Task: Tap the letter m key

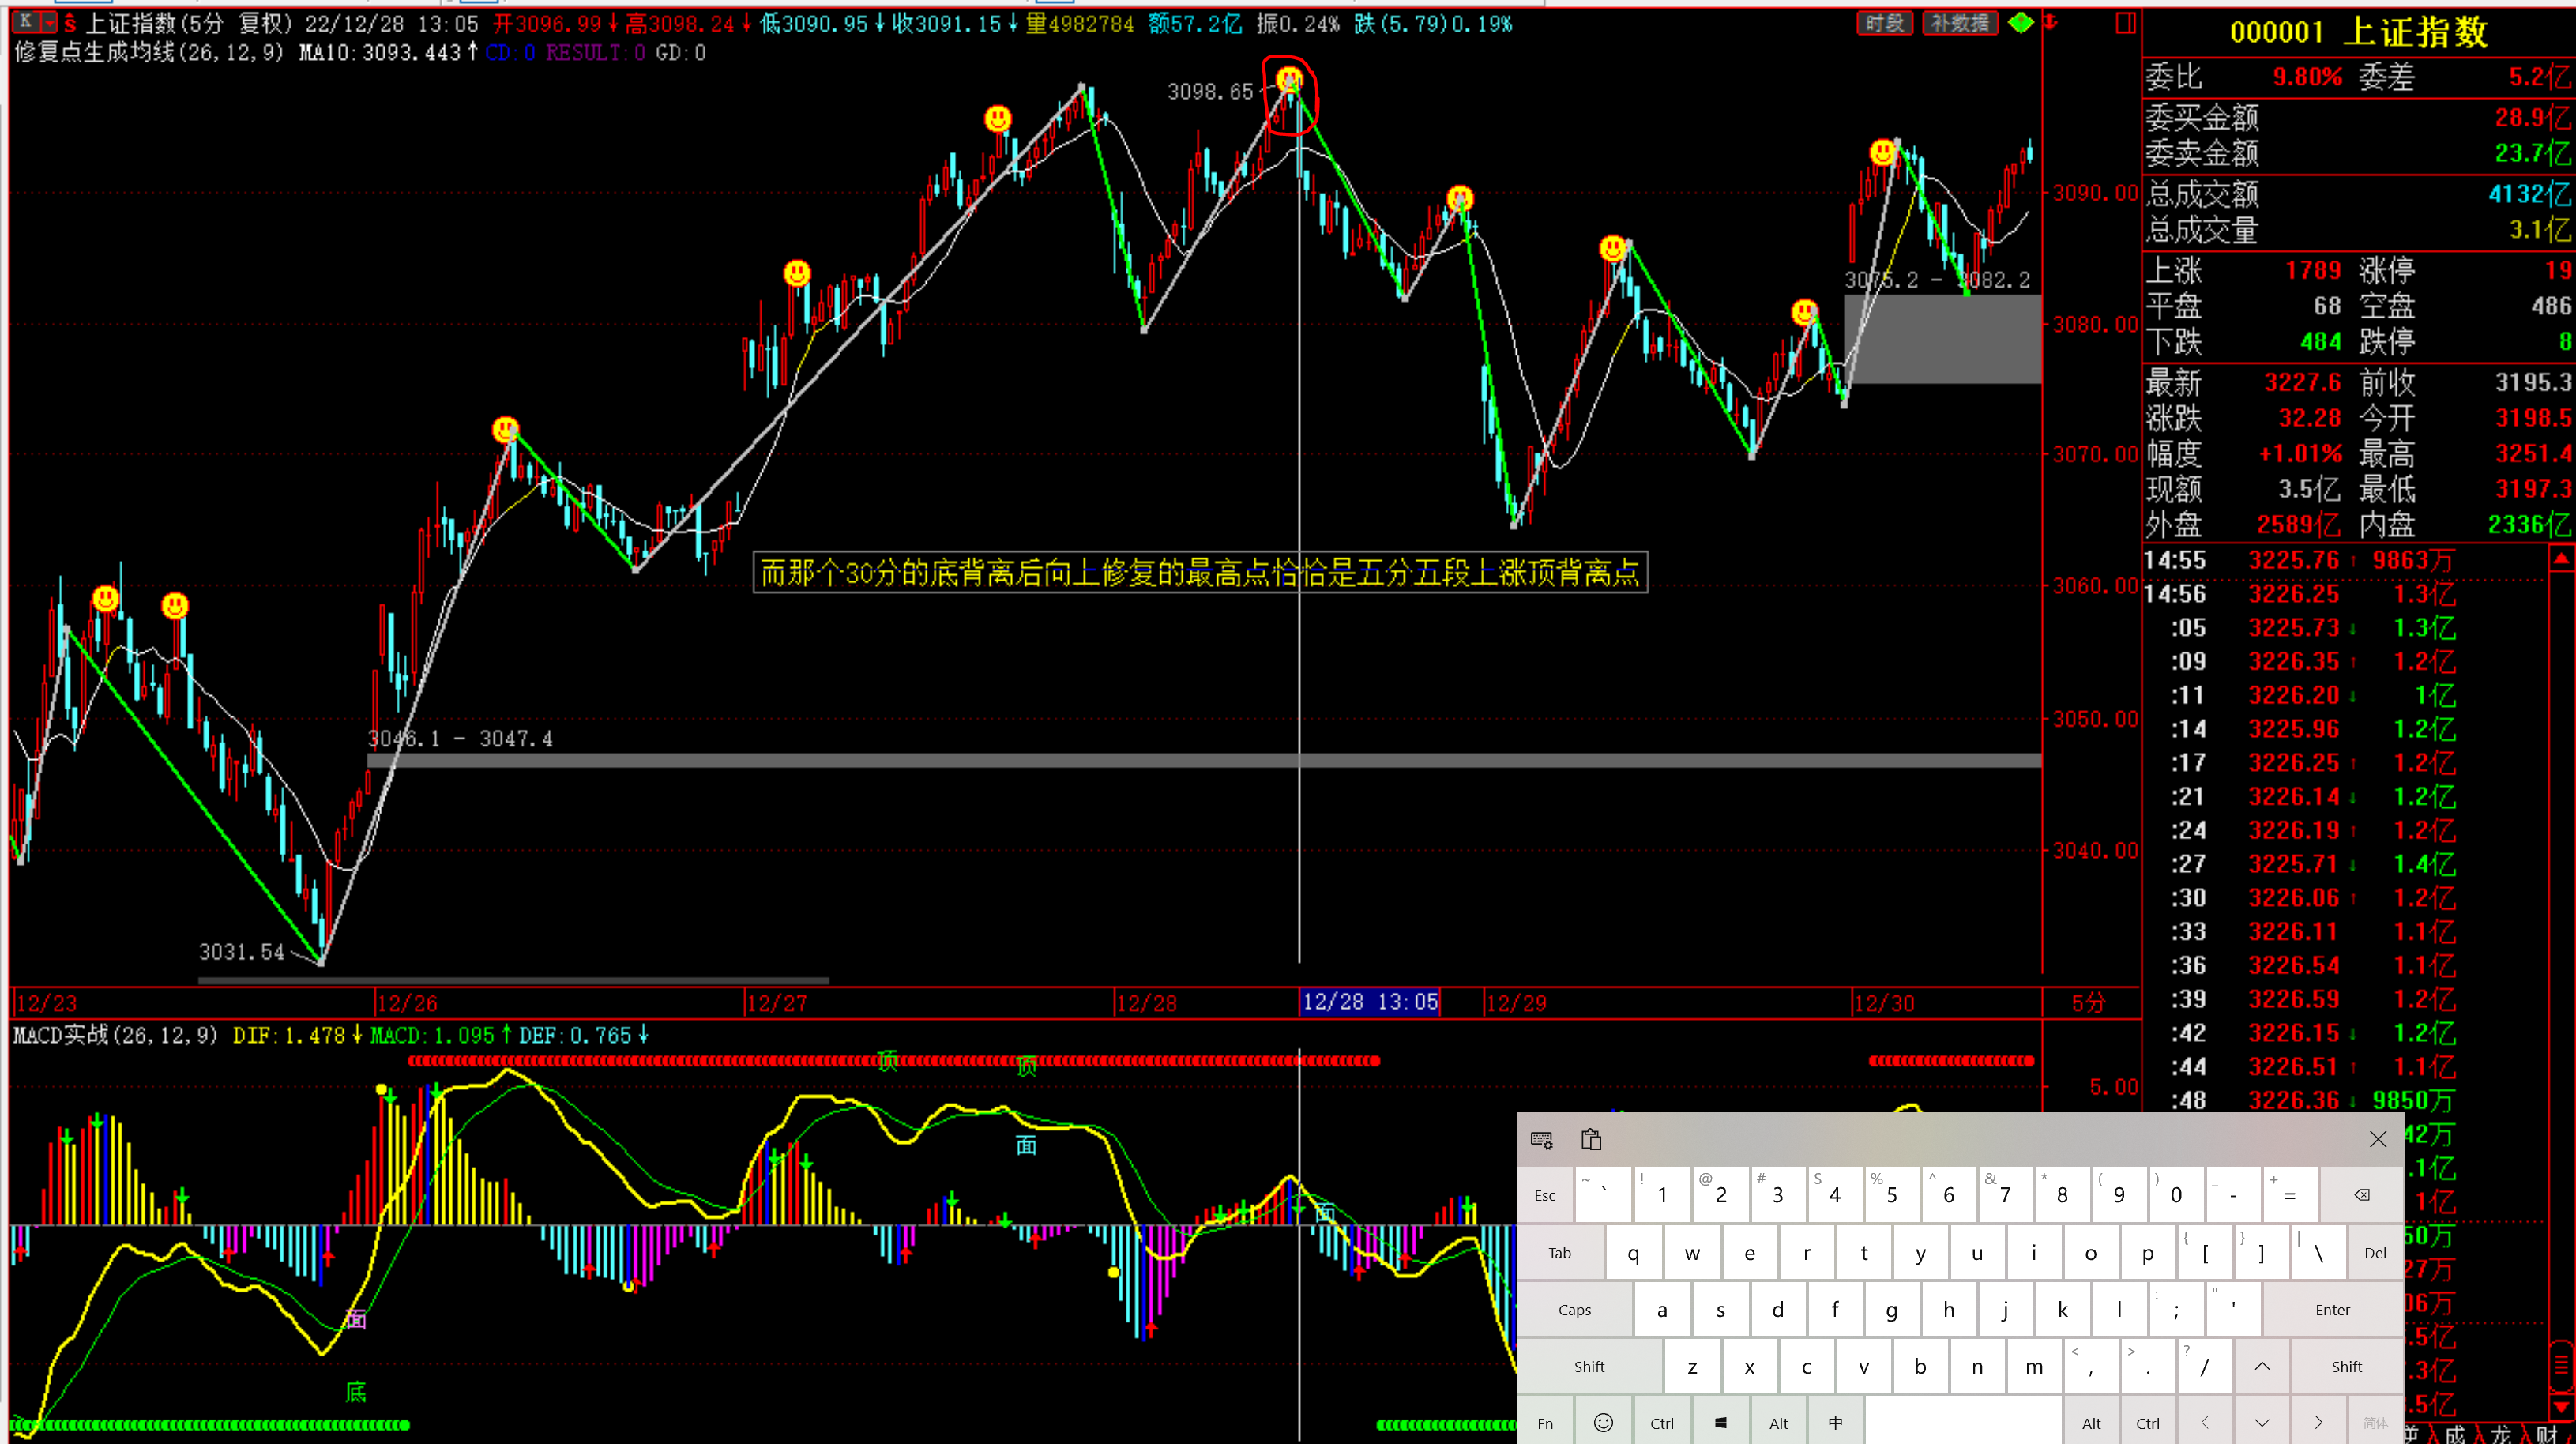Action: click(2034, 1367)
